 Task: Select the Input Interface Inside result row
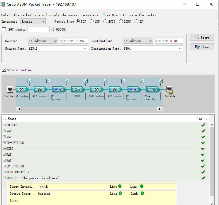pyautogui.click(x=92, y=186)
